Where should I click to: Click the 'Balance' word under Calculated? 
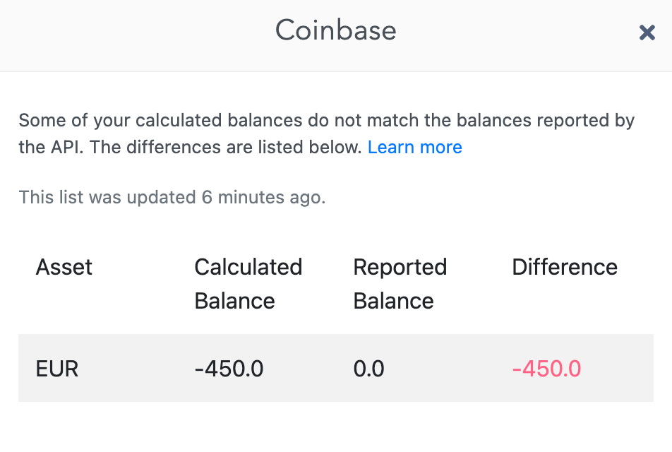pyautogui.click(x=234, y=301)
